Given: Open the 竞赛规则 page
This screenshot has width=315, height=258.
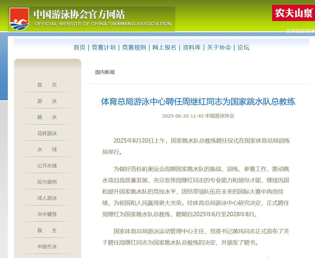Looking at the screenshot, I should coord(134,47).
